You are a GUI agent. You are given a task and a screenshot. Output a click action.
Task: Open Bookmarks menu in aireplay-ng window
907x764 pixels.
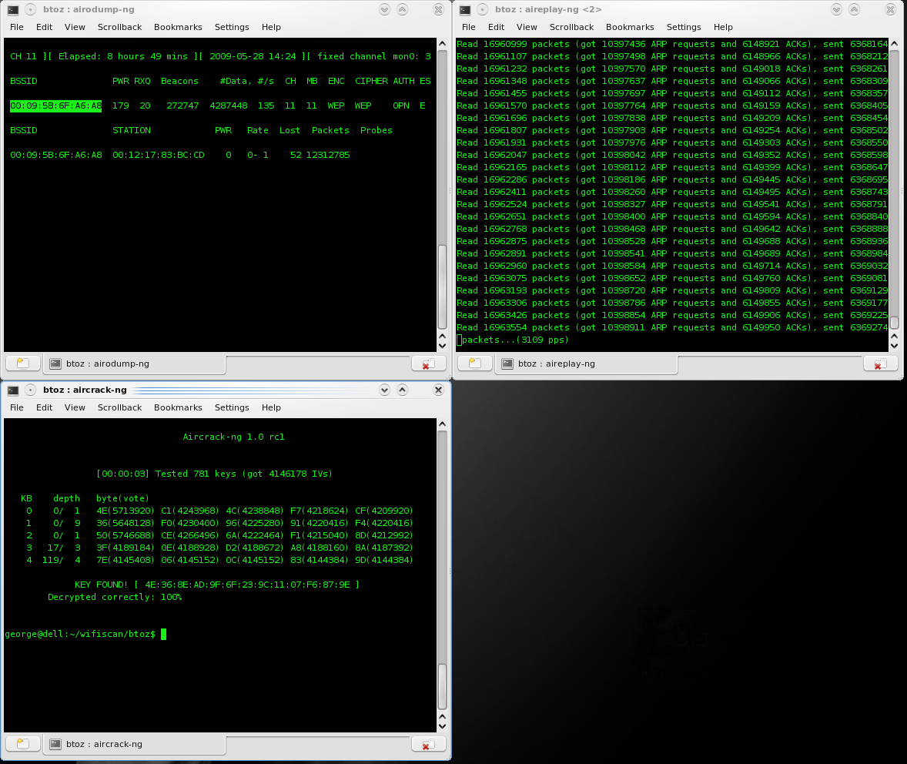coord(630,27)
